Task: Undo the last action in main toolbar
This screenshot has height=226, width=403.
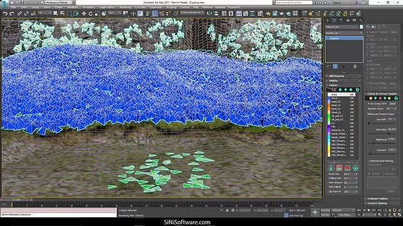Action: click(x=5, y=14)
